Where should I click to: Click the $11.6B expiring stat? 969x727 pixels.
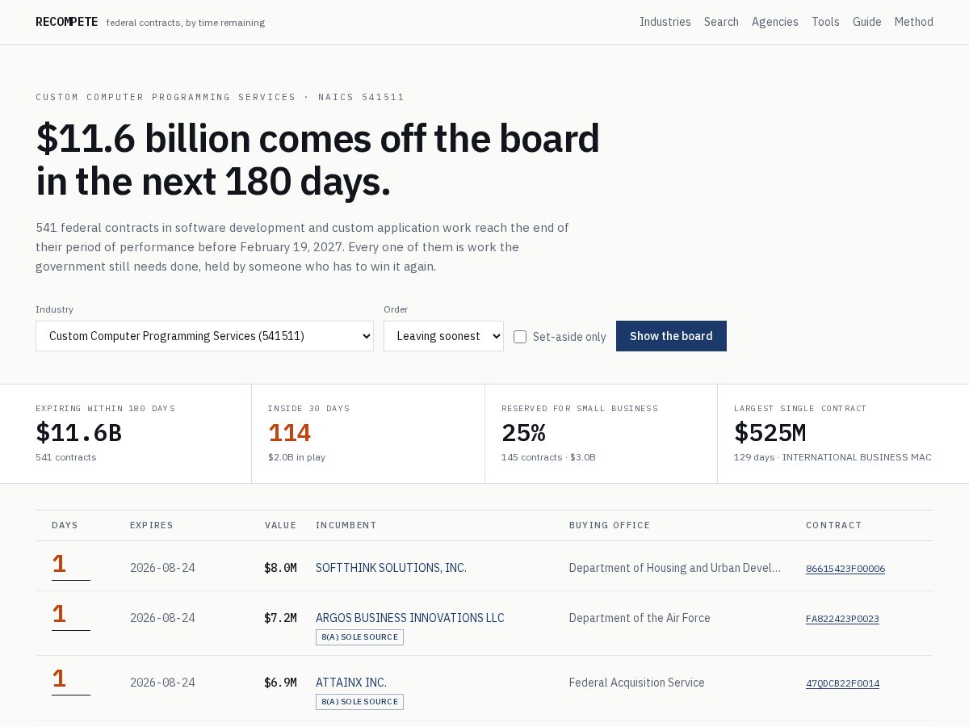coord(78,433)
